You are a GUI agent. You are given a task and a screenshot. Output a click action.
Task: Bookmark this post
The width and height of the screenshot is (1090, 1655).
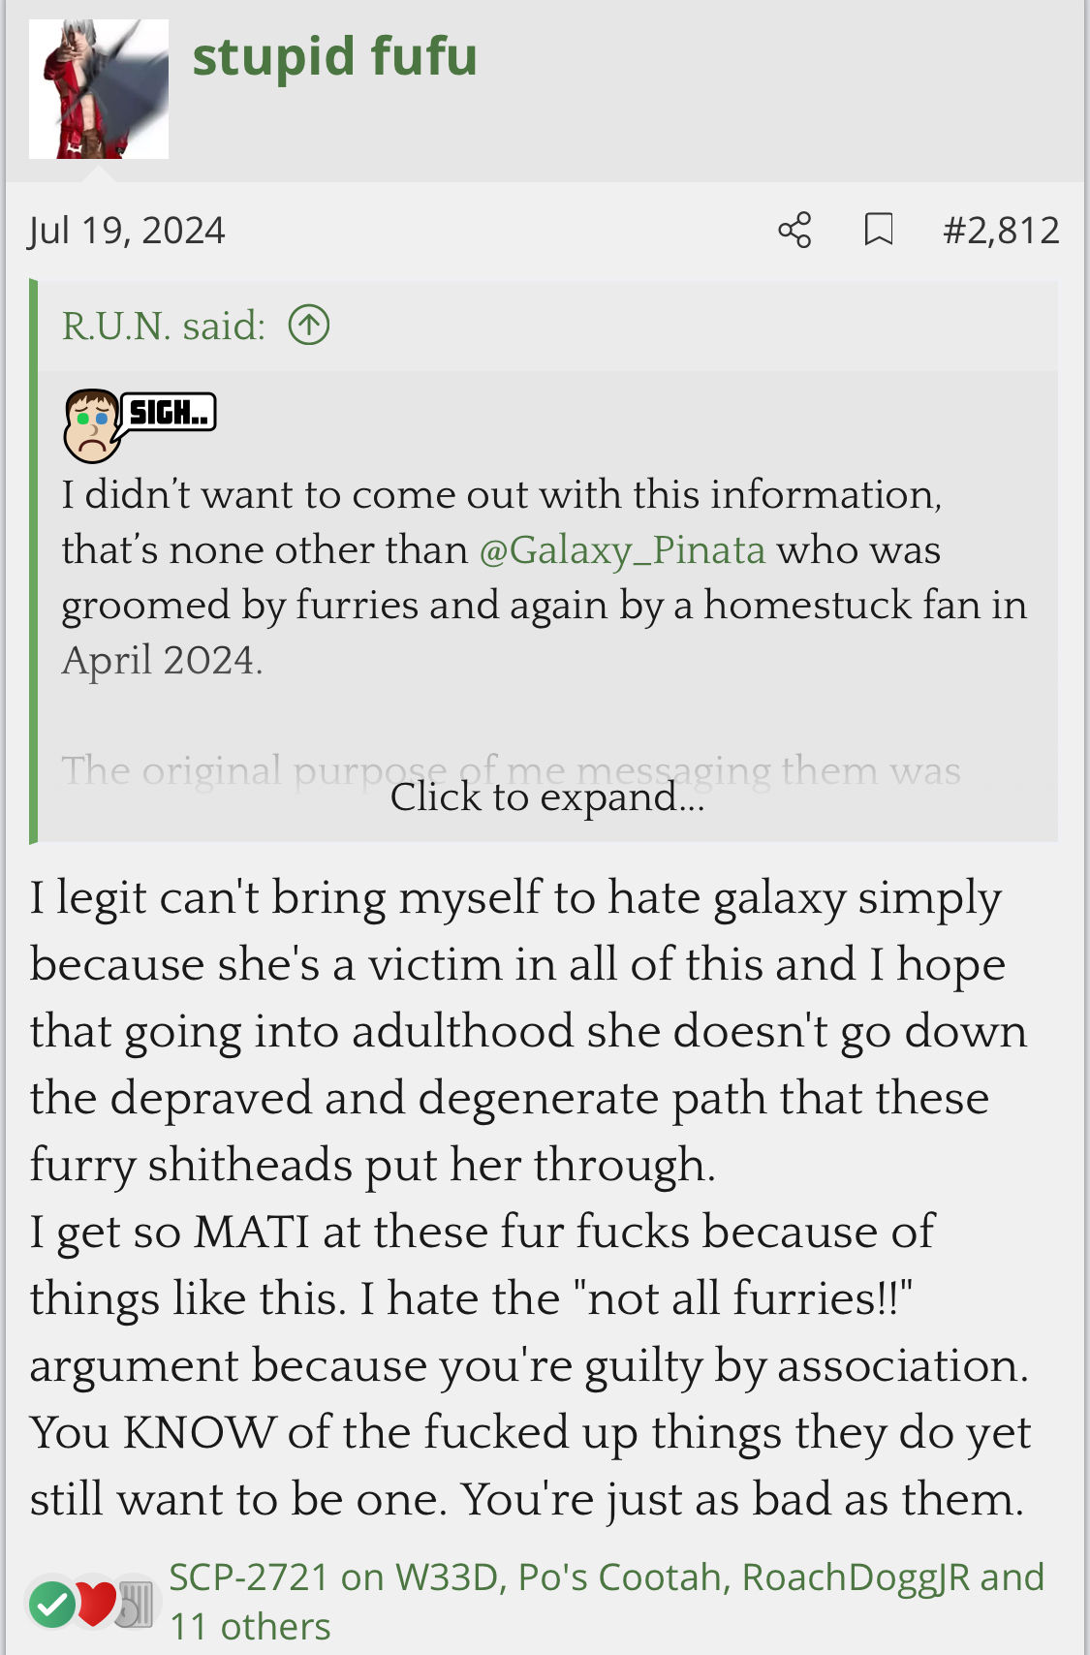click(x=878, y=231)
